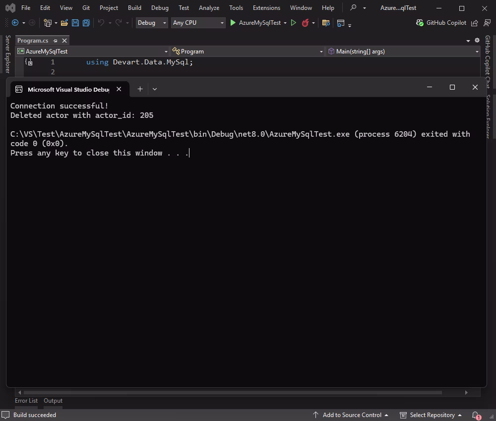Click the Undo icon in the toolbar
496x421 pixels.
100,23
